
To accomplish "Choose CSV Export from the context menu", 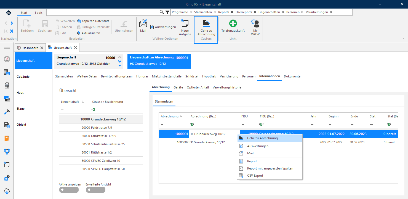I will pos(270,176).
